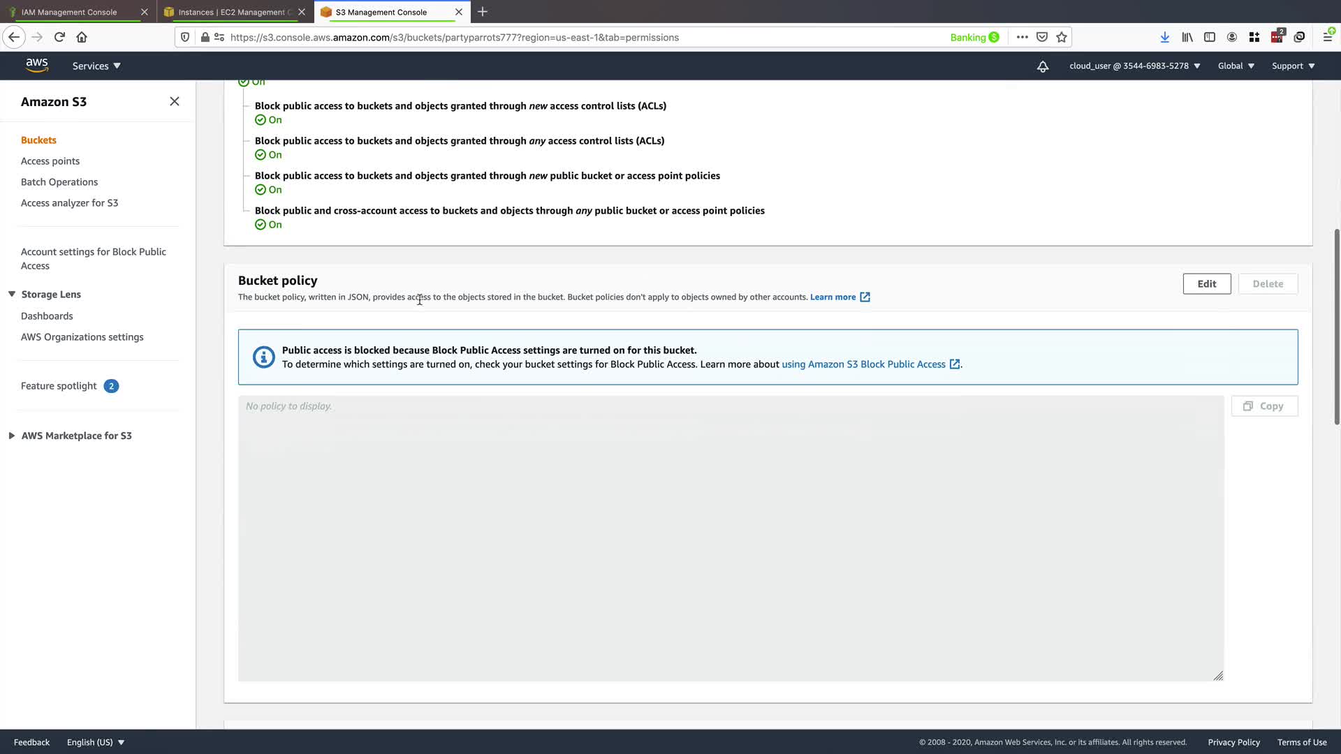The image size is (1341, 754).
Task: Click the Edit bucket policy button
Action: (x=1206, y=283)
